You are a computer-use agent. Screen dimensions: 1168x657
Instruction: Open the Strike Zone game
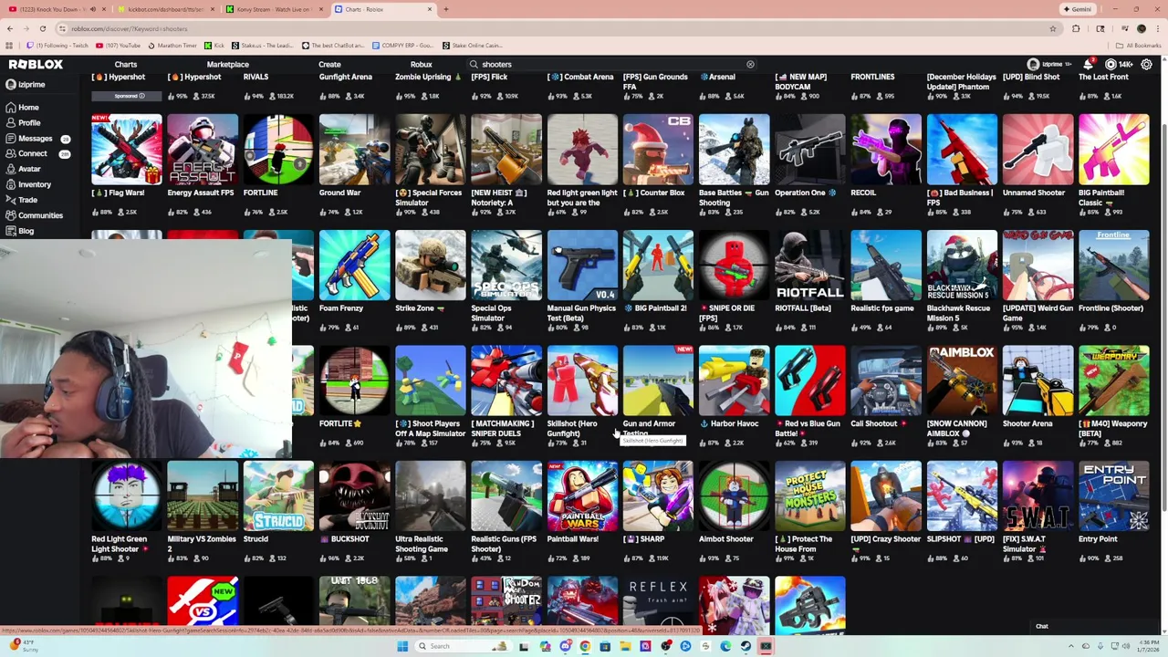point(430,266)
